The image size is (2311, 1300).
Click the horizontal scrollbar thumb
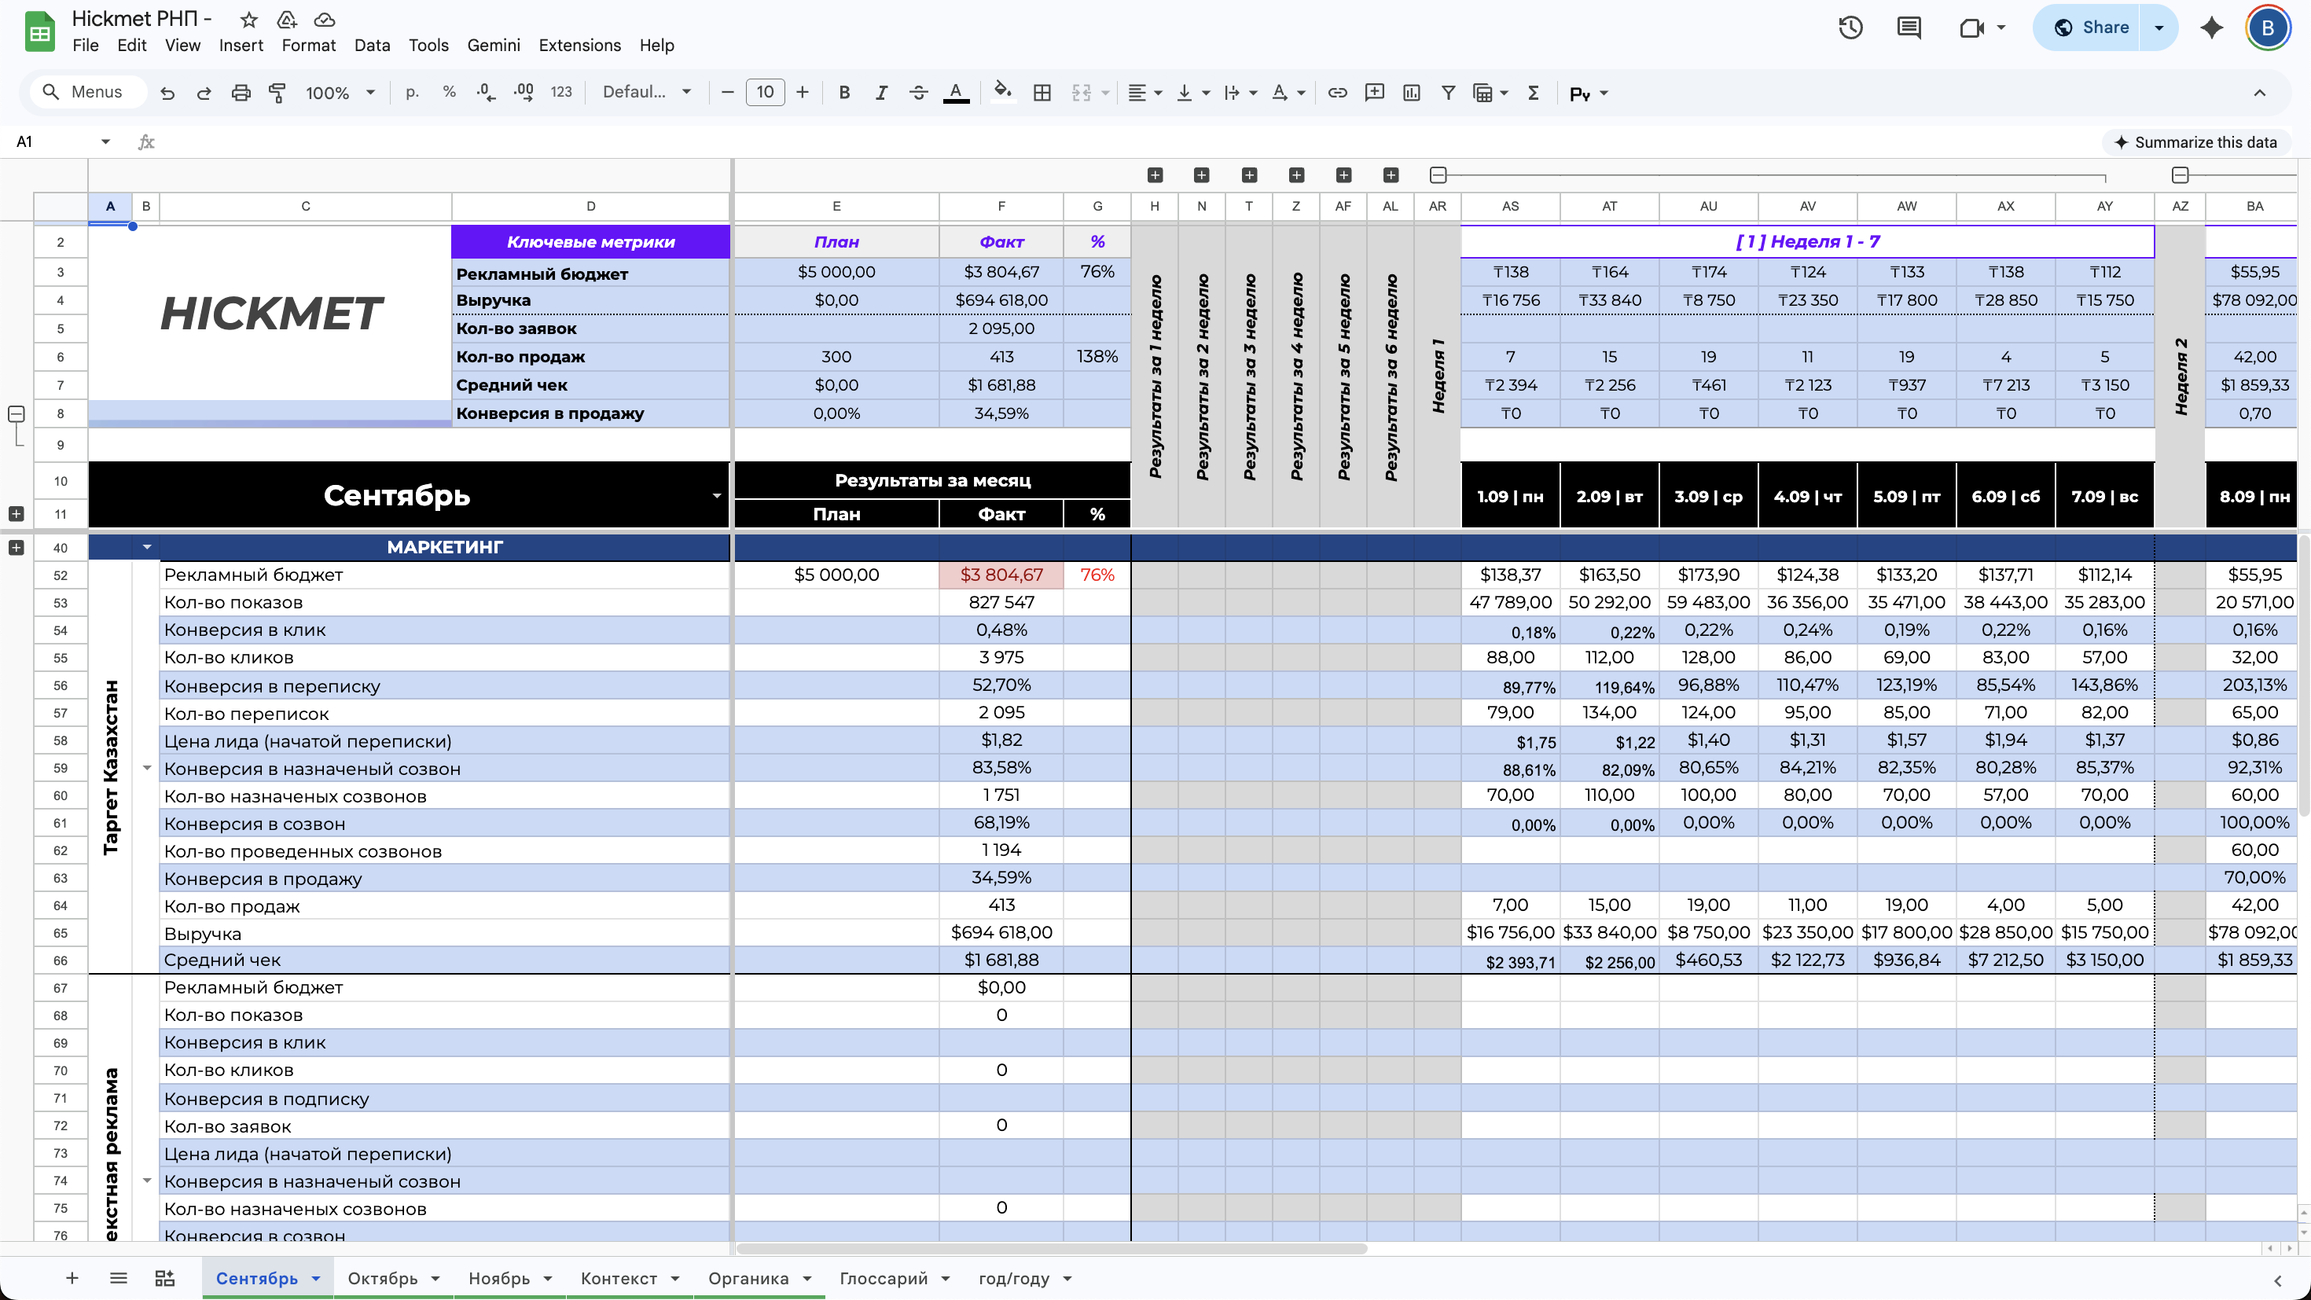click(x=1050, y=1249)
